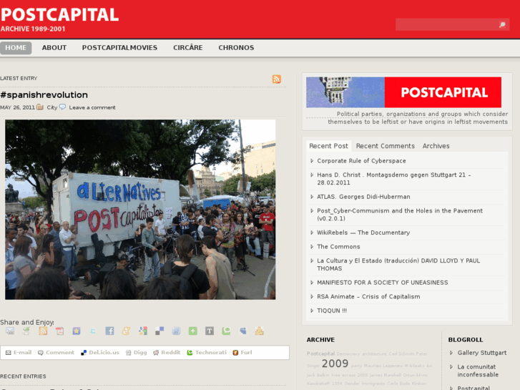The image size is (520, 390).
Task: Click the search input field in header
Action: [447, 24]
